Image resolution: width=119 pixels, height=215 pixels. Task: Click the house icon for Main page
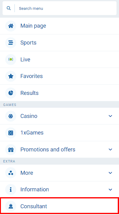pyautogui.click(x=11, y=26)
